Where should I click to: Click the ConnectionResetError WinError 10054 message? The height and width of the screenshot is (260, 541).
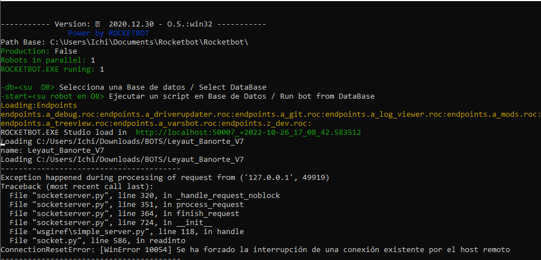(x=255, y=250)
